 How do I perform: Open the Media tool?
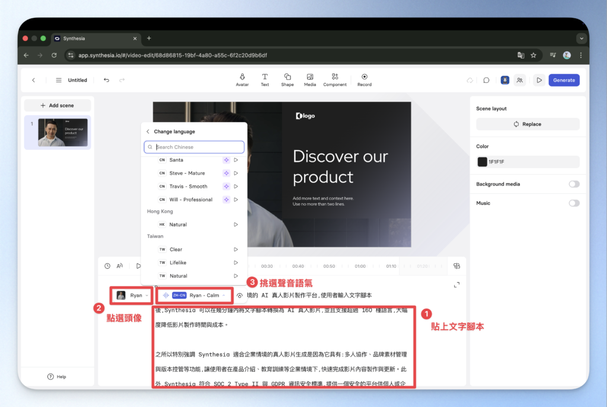pos(310,79)
